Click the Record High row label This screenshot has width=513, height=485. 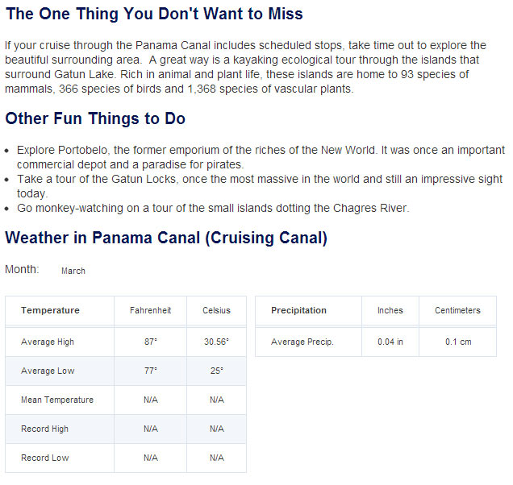(45, 429)
